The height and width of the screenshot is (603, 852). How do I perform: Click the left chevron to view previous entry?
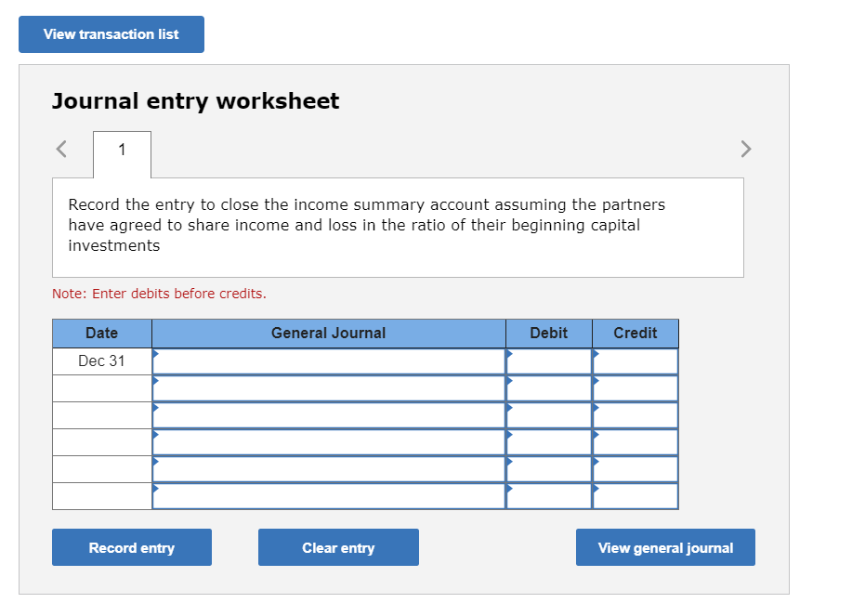(x=59, y=149)
